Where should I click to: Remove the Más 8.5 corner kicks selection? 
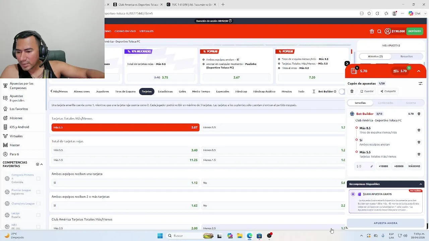click(419, 130)
